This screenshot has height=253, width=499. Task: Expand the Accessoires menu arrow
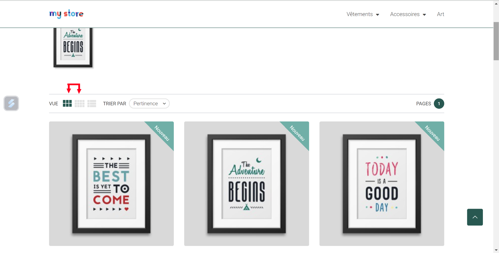pos(424,15)
